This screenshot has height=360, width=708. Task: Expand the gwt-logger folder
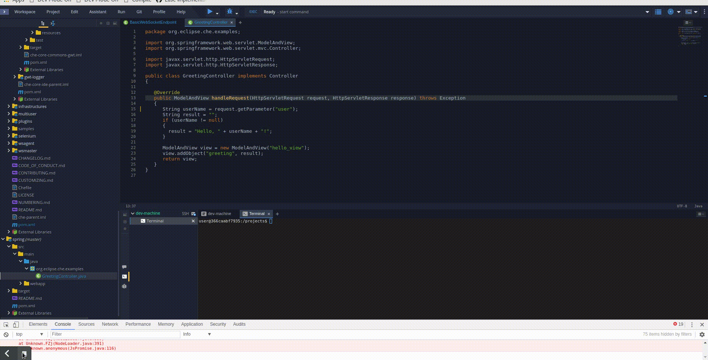(15, 77)
